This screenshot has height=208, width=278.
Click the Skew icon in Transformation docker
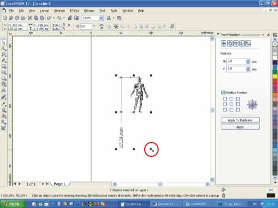pyautogui.click(x=248, y=43)
